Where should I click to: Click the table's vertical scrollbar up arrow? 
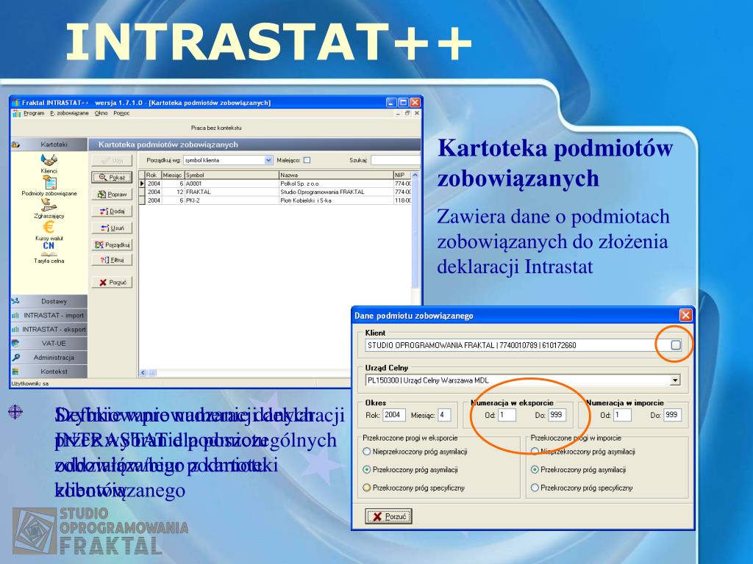415,176
